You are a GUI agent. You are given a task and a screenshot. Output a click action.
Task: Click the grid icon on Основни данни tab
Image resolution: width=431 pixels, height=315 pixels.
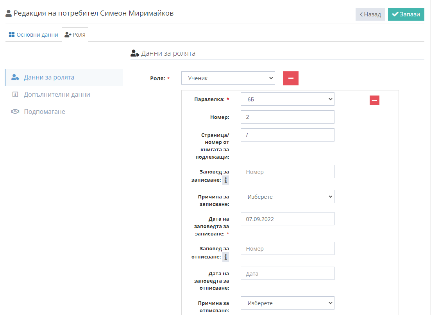point(12,35)
